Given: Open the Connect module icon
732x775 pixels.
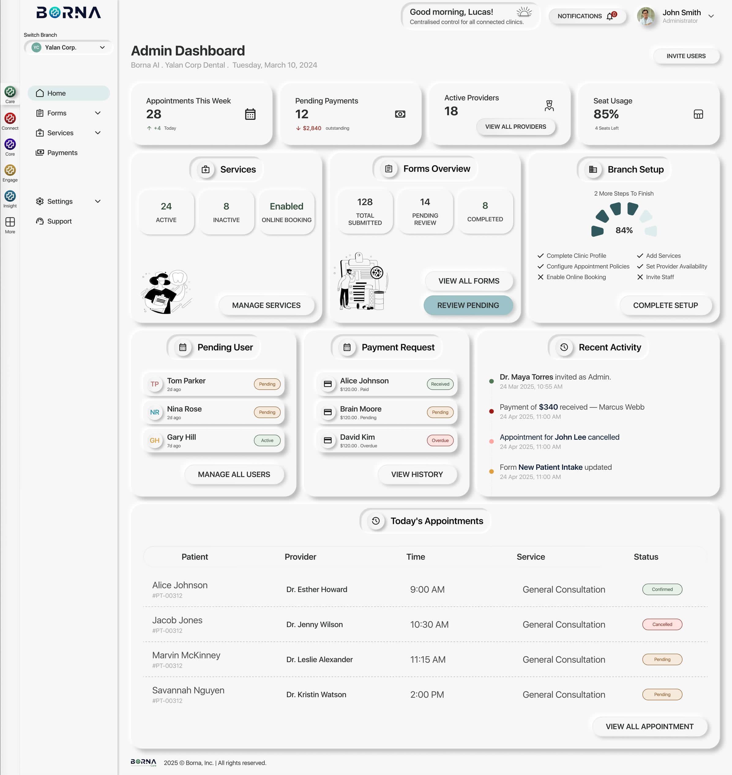Looking at the screenshot, I should coord(10,118).
